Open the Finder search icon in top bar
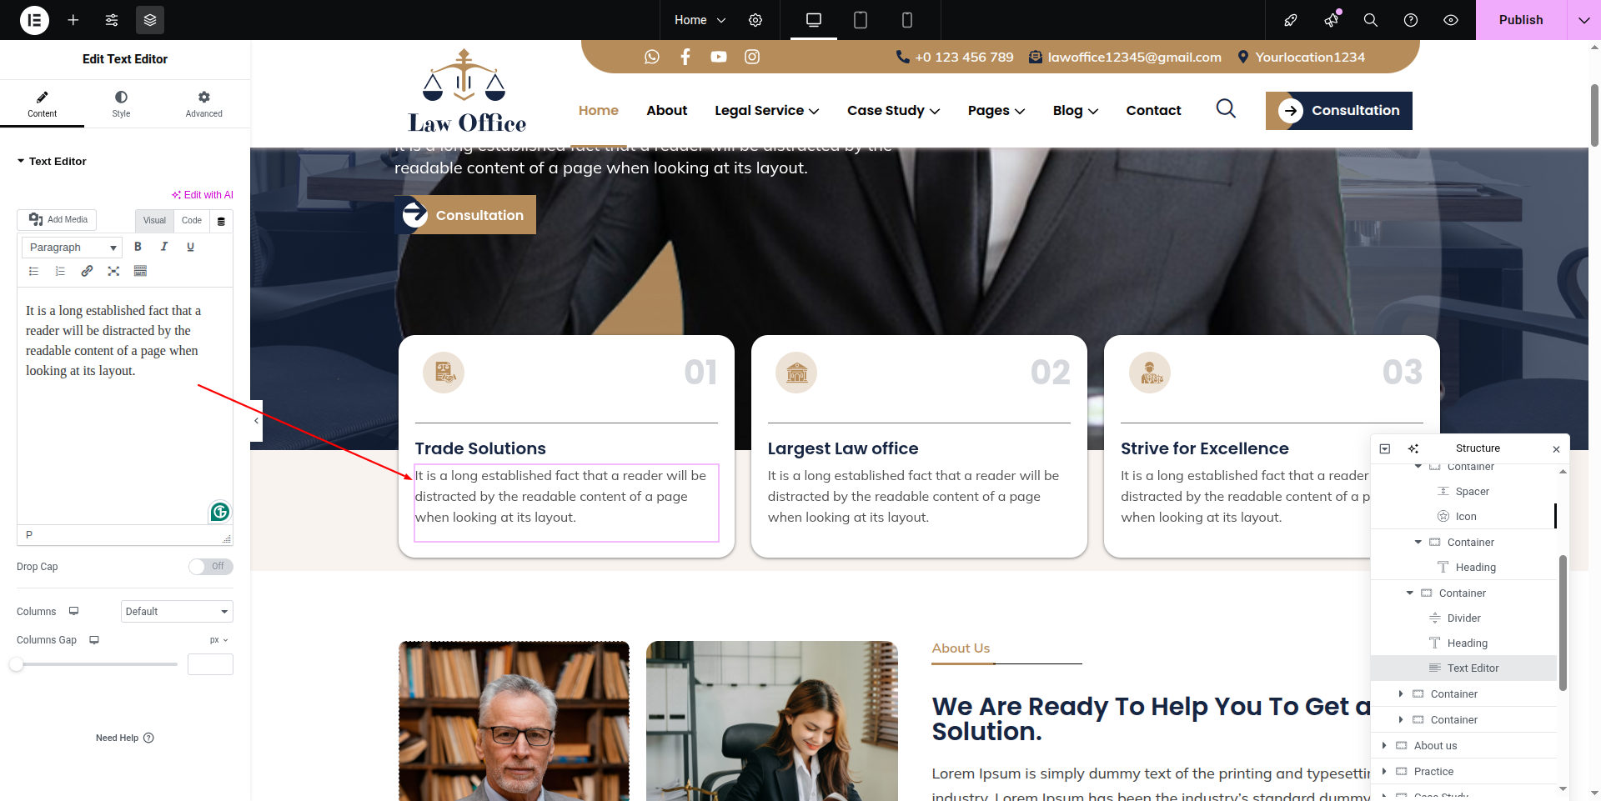1601x801 pixels. coord(1371,20)
